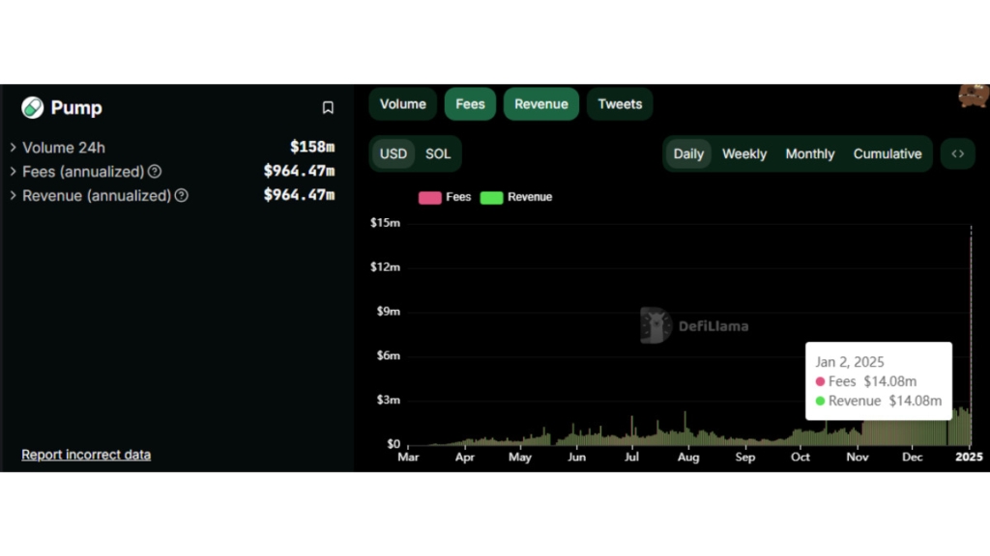Click the $9m y-axis label
The width and height of the screenshot is (990, 556).
pyautogui.click(x=389, y=312)
